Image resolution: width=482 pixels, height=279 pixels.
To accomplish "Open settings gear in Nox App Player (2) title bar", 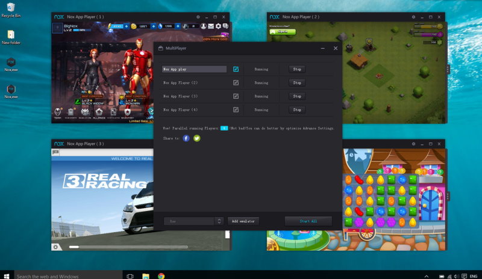I will coord(413,17).
